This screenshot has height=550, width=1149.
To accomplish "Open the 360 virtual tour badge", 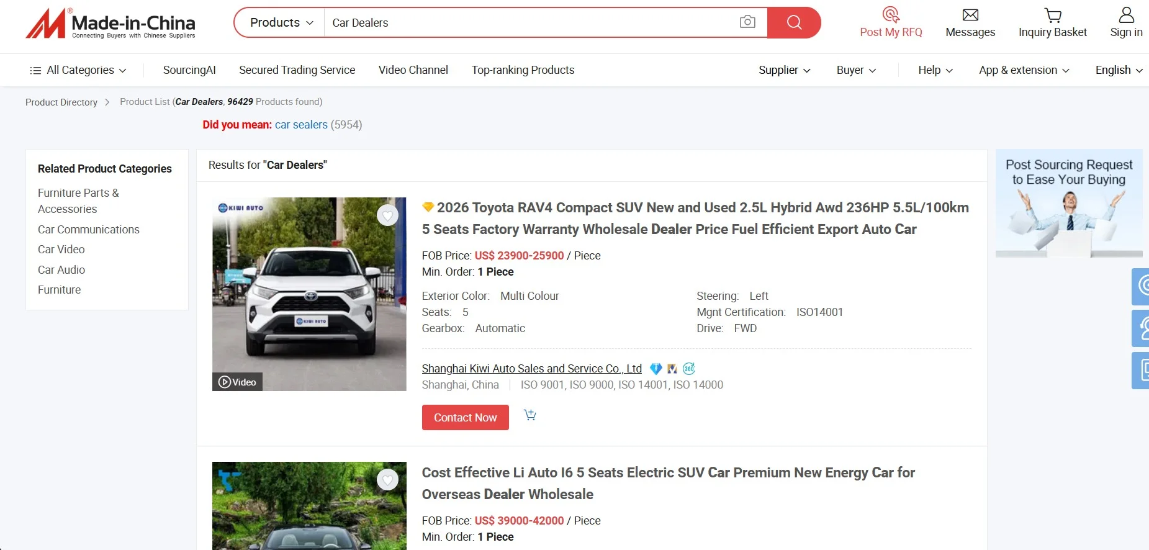I will (x=689, y=369).
